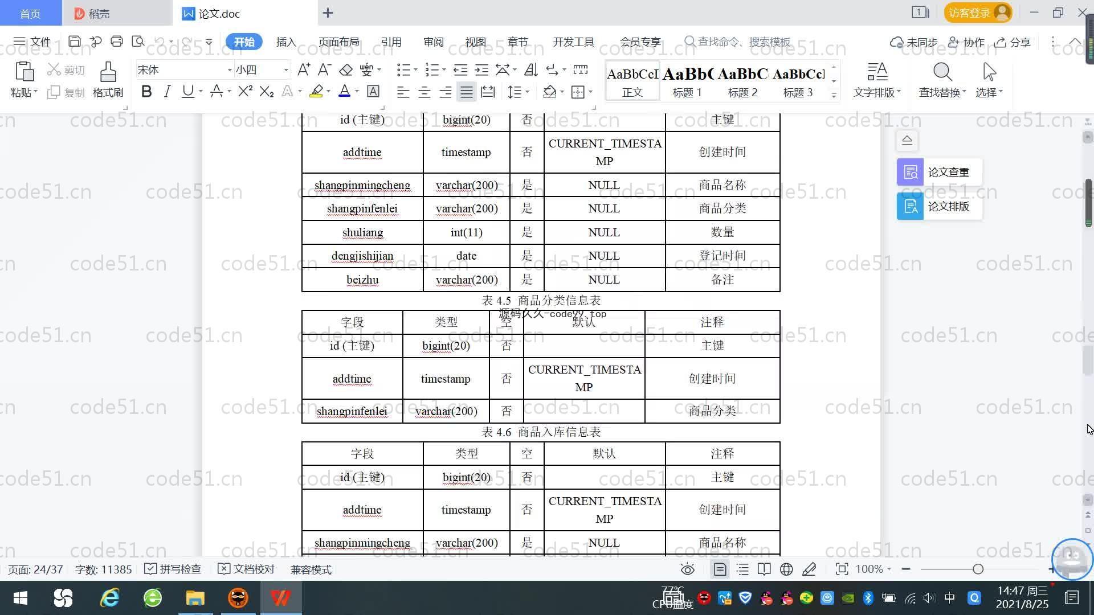Click the 论文查重 sidebar button
Image resolution: width=1094 pixels, height=615 pixels.
click(939, 172)
